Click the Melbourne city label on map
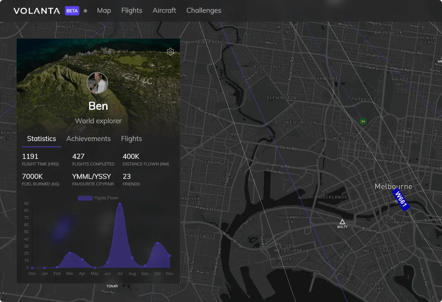This screenshot has width=442, height=302. (393, 186)
